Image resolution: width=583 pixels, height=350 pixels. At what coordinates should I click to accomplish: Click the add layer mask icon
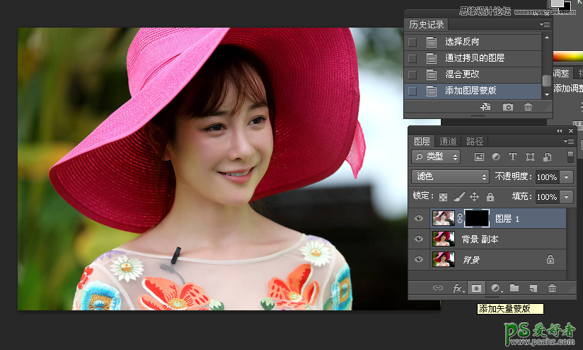click(x=477, y=288)
